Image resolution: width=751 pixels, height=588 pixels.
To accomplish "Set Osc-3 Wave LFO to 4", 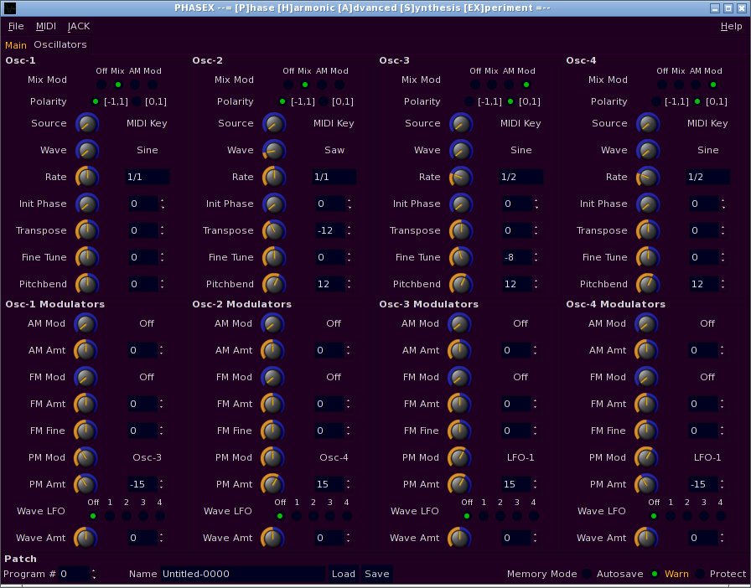I will pyautogui.click(x=534, y=516).
